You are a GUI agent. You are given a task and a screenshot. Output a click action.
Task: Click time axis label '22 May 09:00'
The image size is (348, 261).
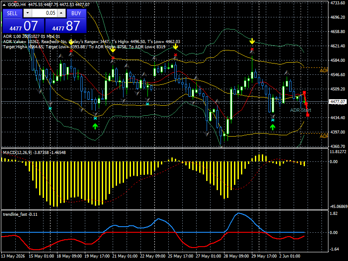(x=153, y=256)
